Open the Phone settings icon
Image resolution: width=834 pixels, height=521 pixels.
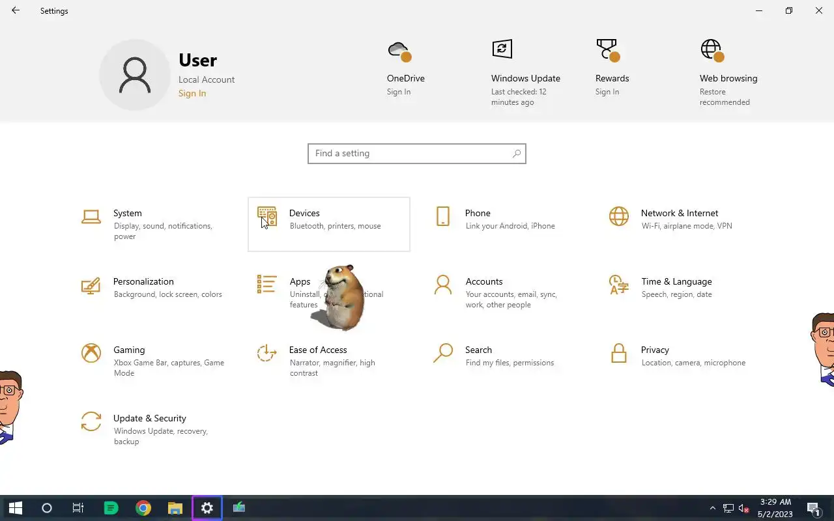pos(443,216)
